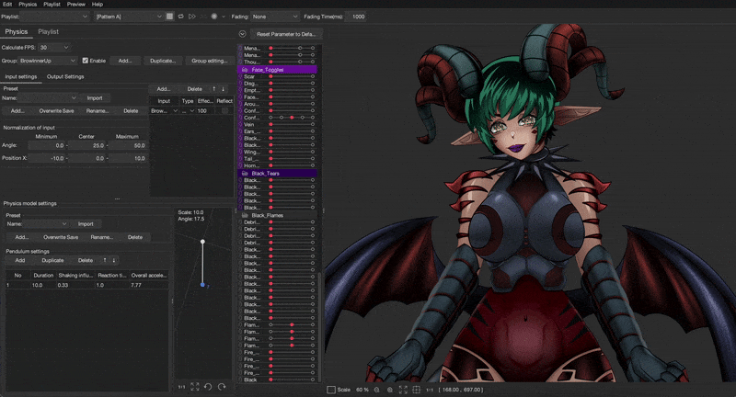
Task: Move pendulum row up with the arrow
Action: coord(105,260)
